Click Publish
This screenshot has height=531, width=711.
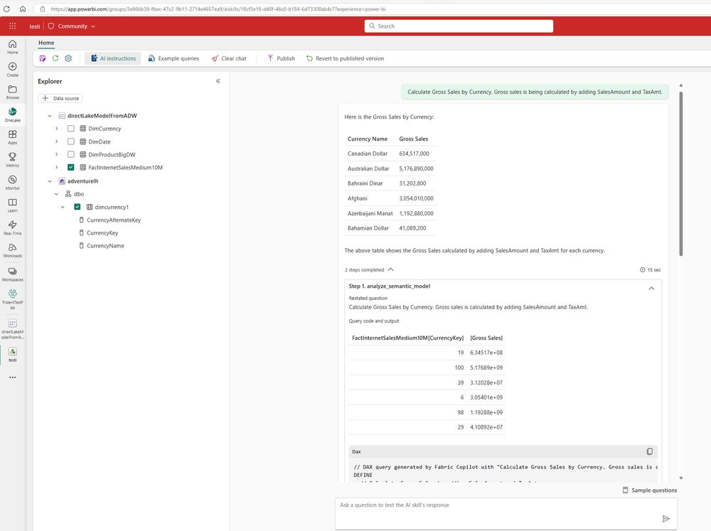[281, 58]
